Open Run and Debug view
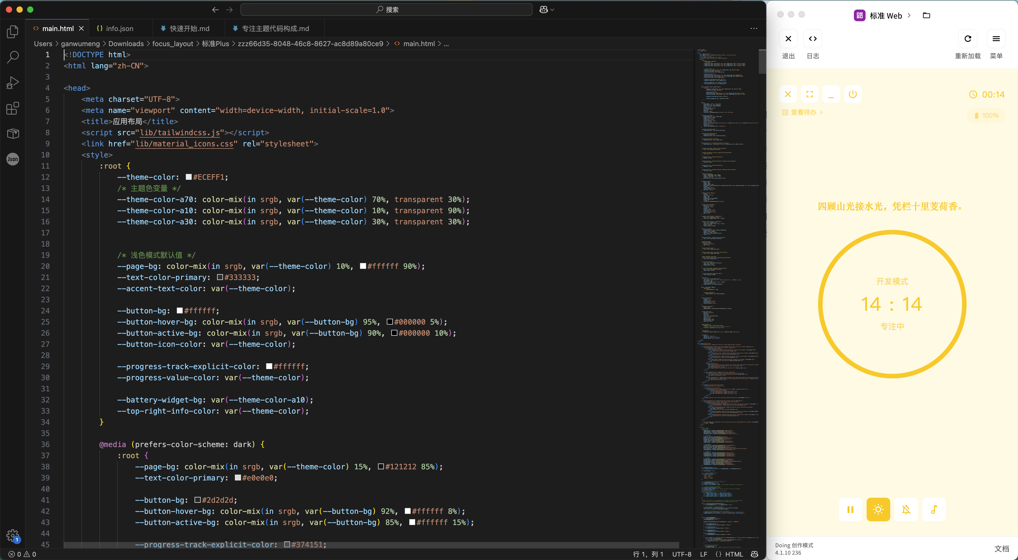This screenshot has width=1018, height=560. (13, 83)
